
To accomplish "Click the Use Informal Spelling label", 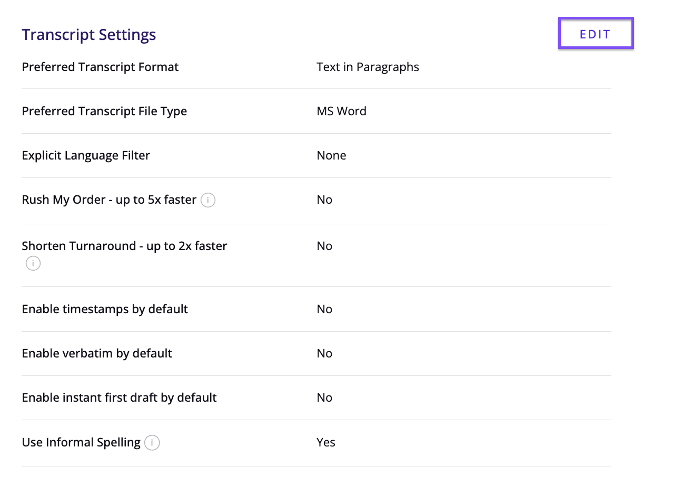I will (x=81, y=443).
